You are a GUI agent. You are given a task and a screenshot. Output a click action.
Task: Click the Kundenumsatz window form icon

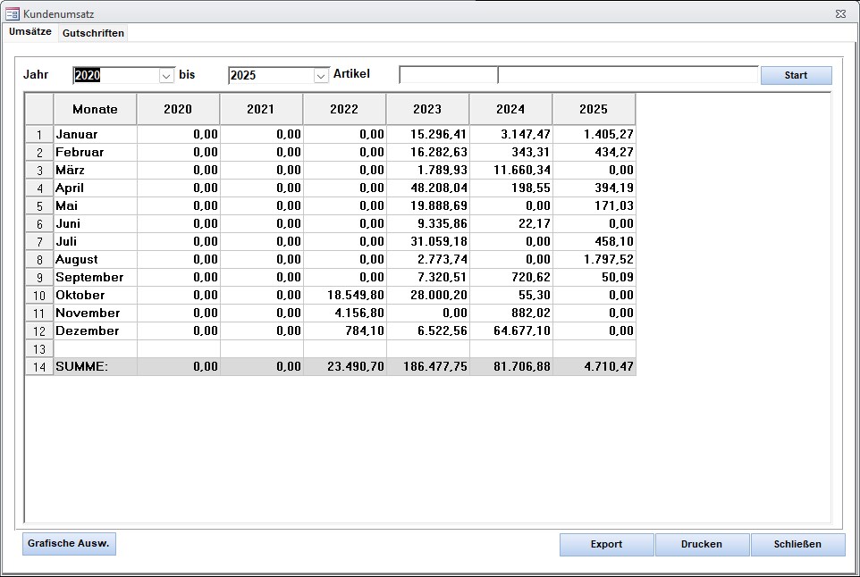coord(13,14)
